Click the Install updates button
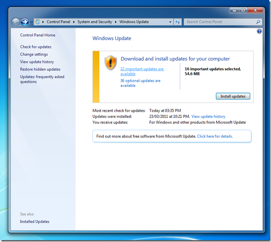This screenshot has height=242, width=271. [x=233, y=96]
